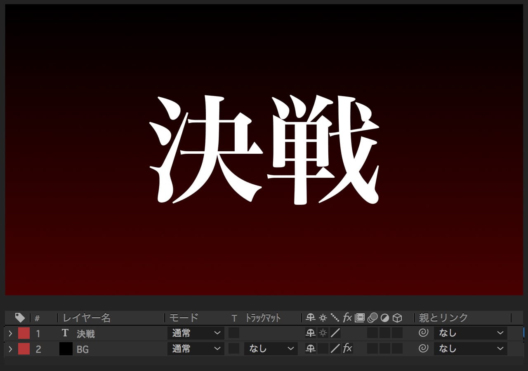Click the parent pick whip for BG layer
Image resolution: width=528 pixels, height=371 pixels.
(x=423, y=349)
